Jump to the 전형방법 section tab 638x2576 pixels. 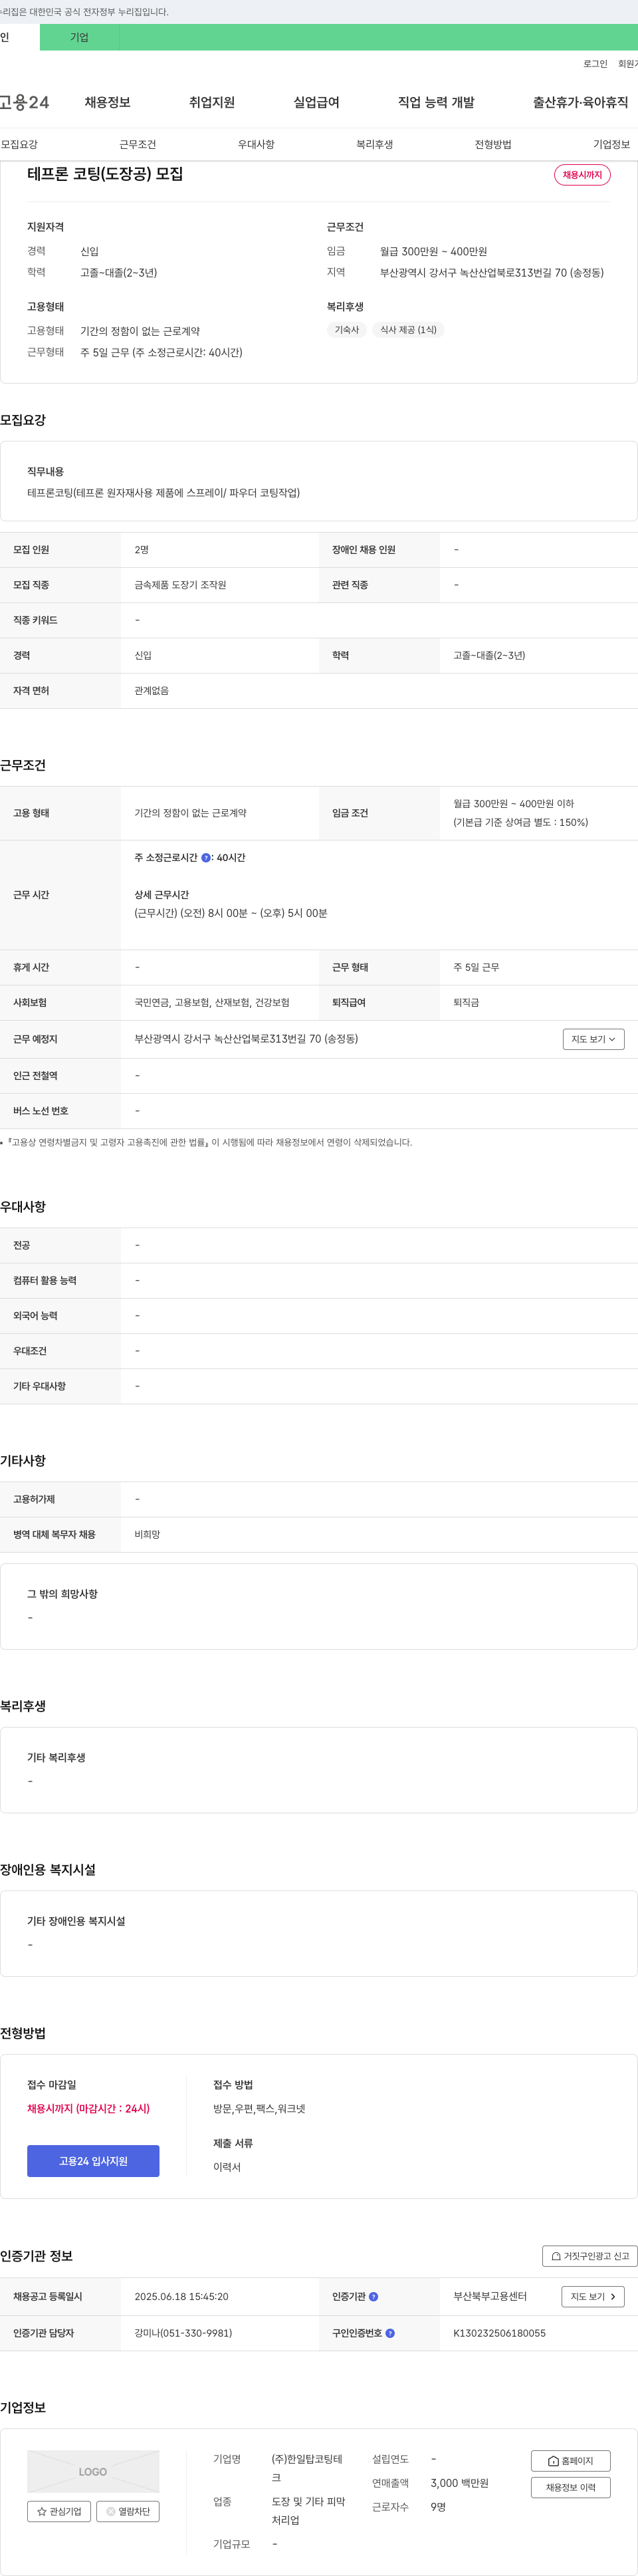493,144
